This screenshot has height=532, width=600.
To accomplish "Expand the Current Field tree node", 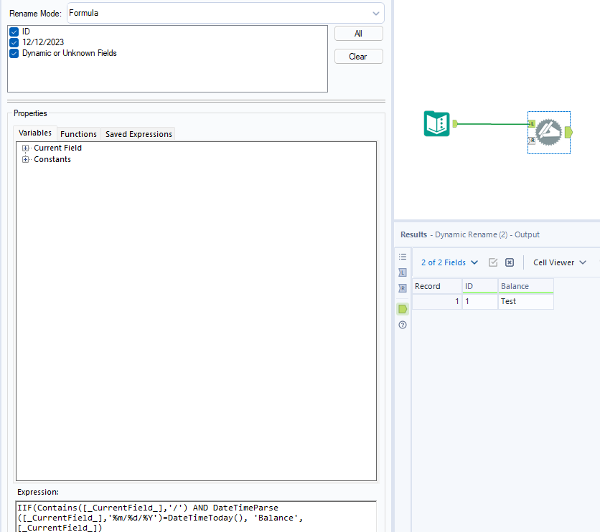I will (x=25, y=148).
